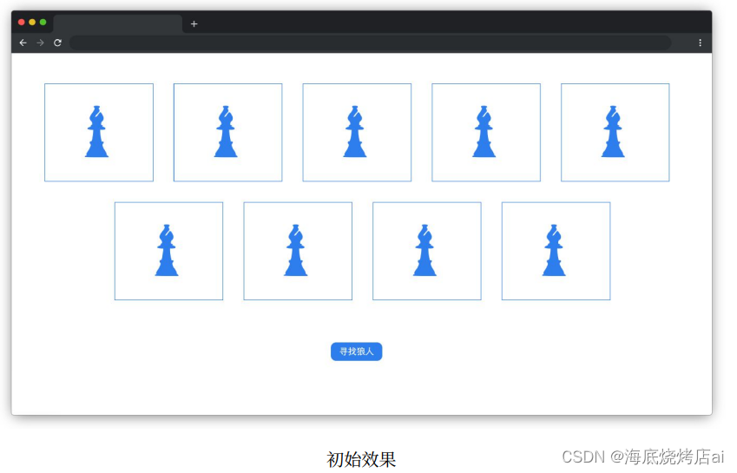737x473 pixels.
Task: Close the window with the red button
Action: pyautogui.click(x=21, y=22)
